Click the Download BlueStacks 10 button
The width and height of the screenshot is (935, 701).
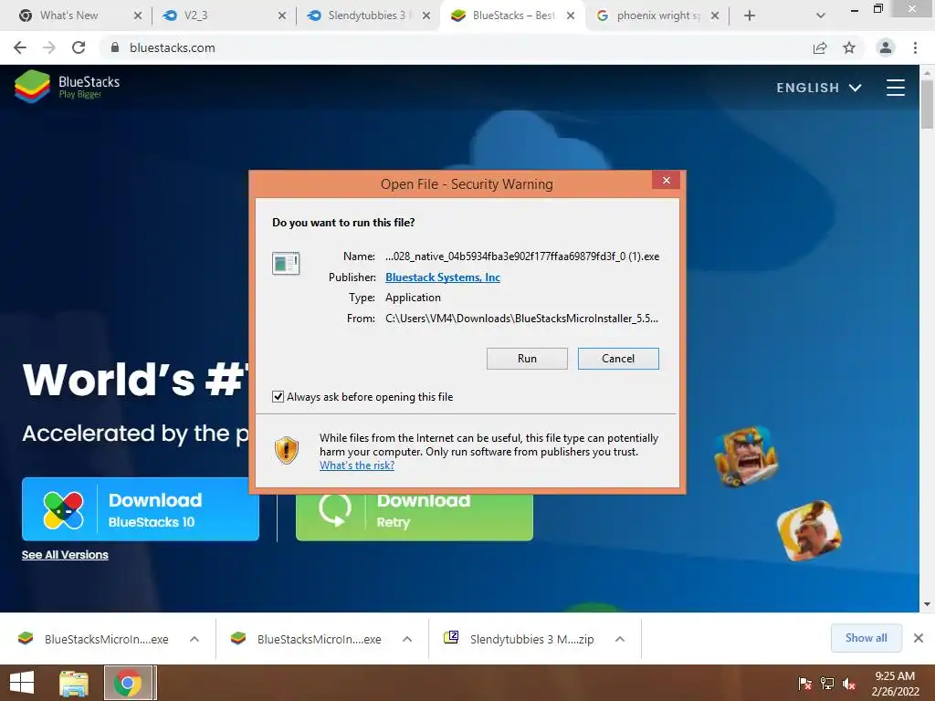click(141, 509)
